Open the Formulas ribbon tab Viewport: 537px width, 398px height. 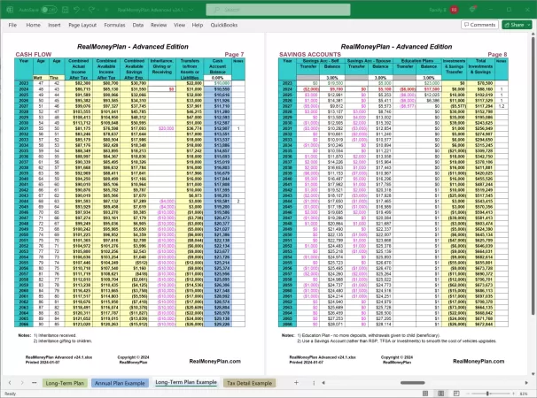coord(114,25)
